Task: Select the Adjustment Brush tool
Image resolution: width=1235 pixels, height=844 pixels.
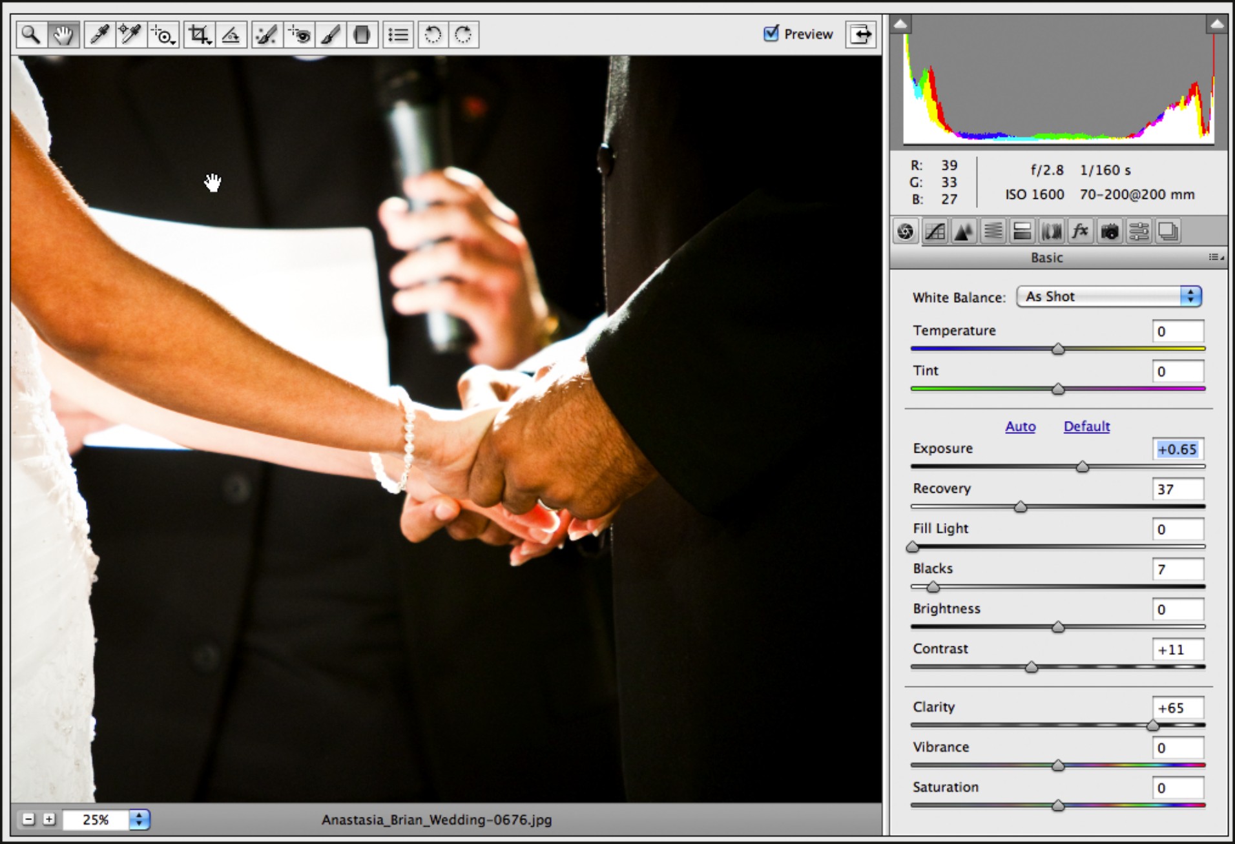Action: click(330, 34)
